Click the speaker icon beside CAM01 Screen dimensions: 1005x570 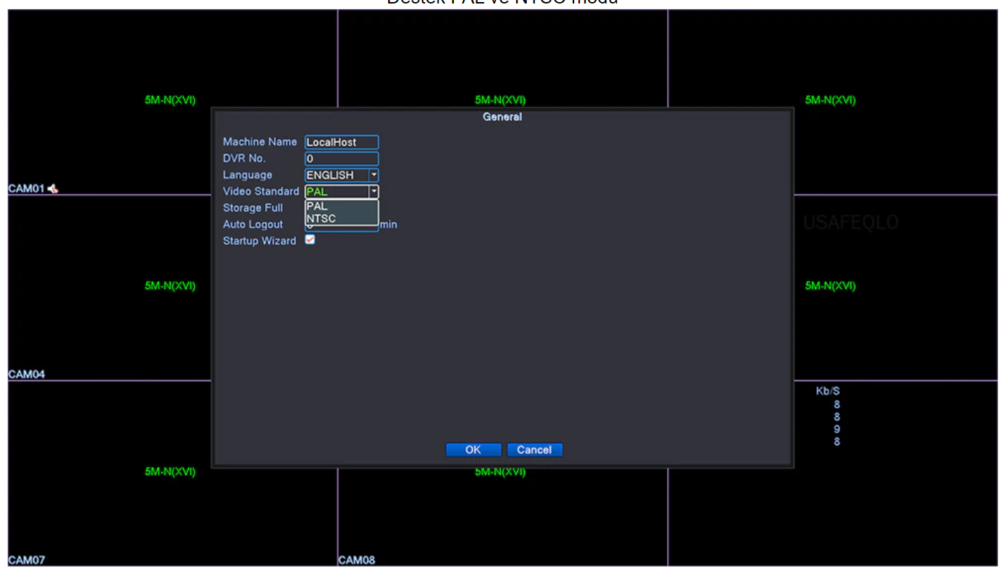point(53,189)
